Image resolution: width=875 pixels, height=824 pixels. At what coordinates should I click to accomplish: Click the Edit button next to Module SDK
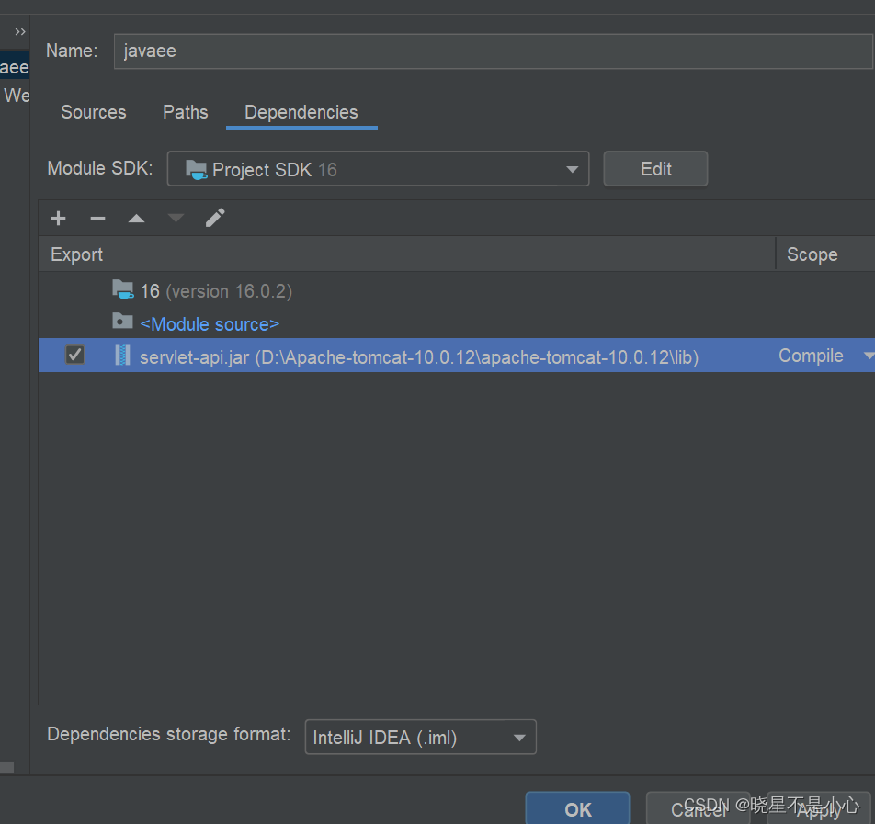pos(655,169)
